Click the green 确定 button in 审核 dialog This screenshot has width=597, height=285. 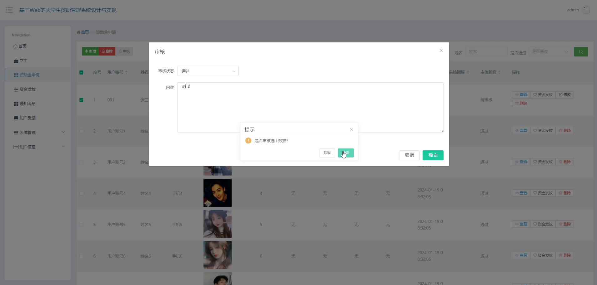click(433, 155)
